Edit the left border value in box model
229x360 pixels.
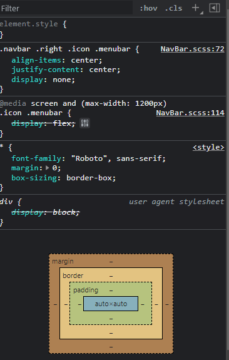point(66,304)
